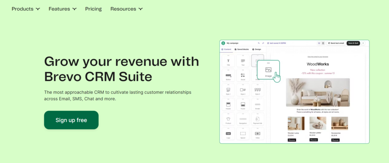Expand the Products menu
Screen dimensions: 389x163
tap(26, 9)
